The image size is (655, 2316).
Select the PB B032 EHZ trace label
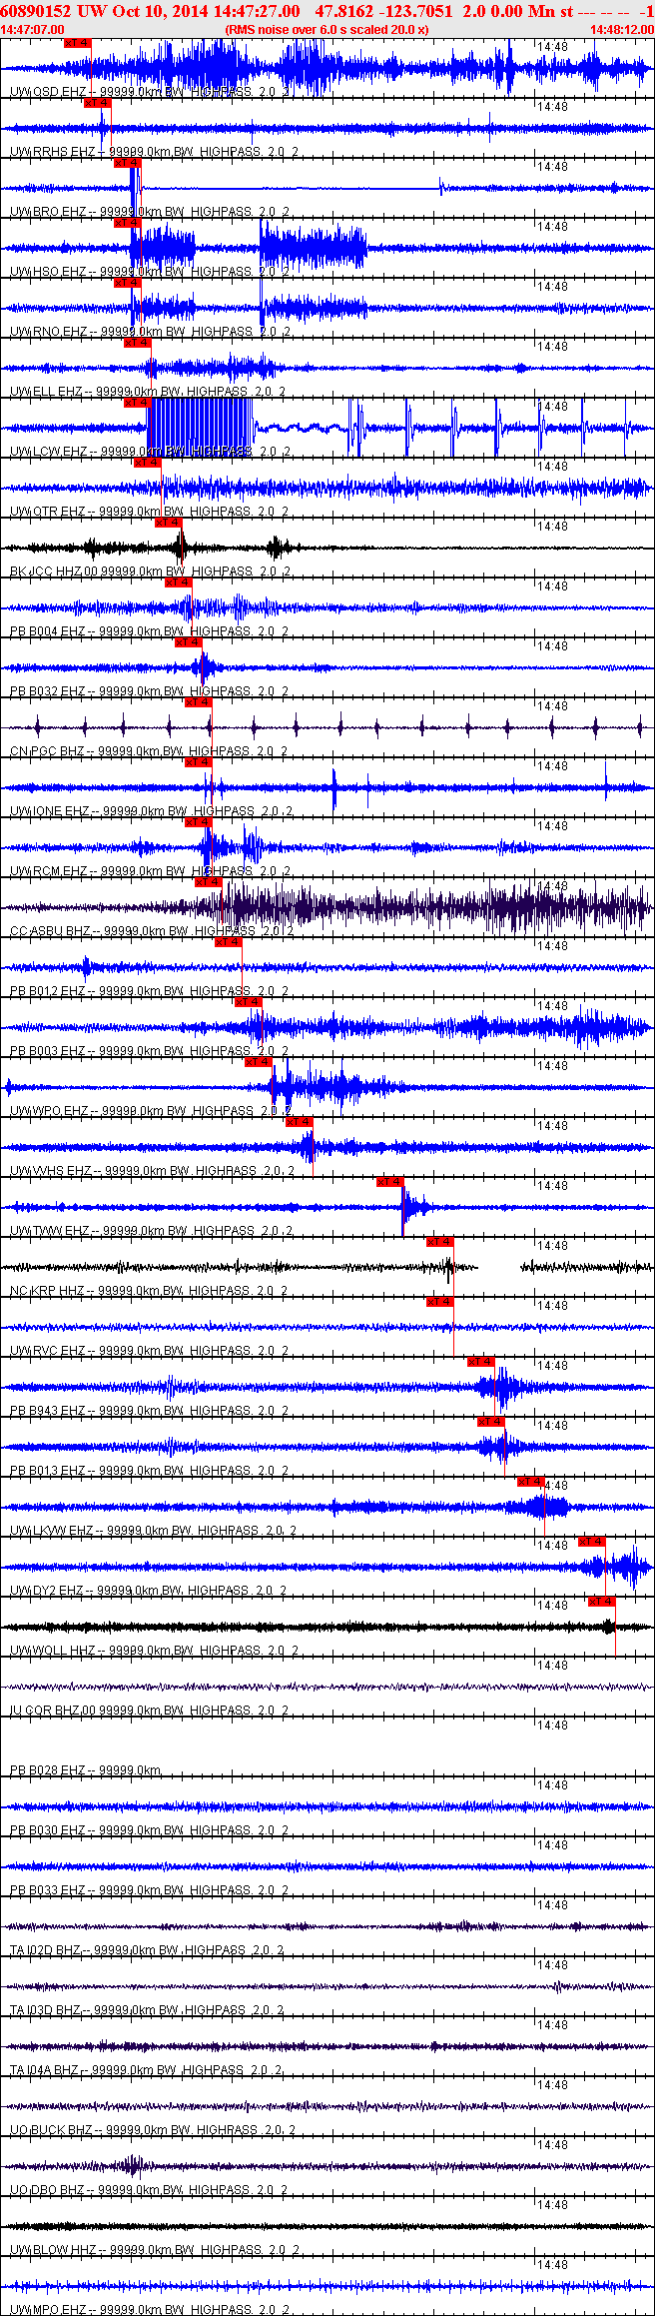(149, 691)
